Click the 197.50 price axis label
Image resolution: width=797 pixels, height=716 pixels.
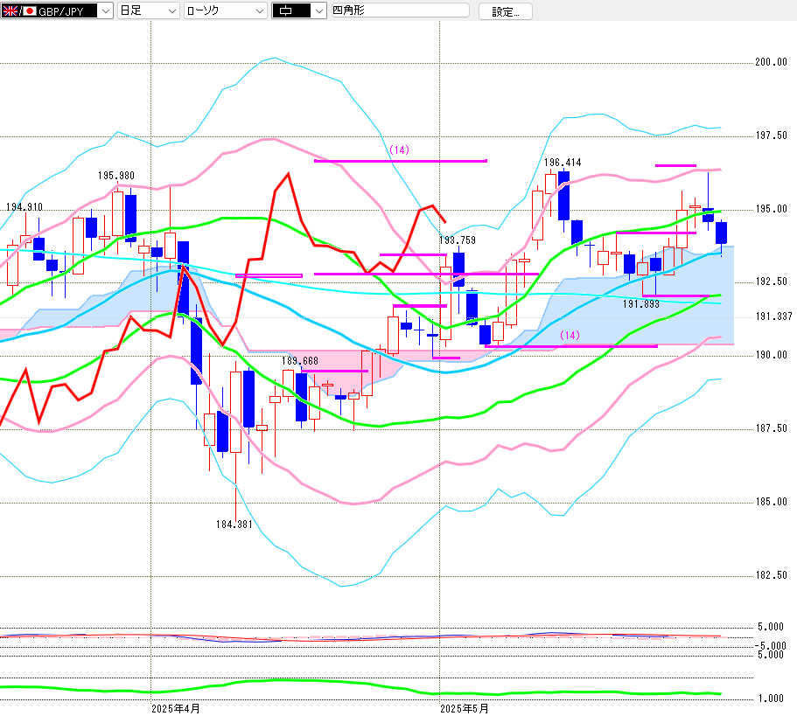pos(771,136)
